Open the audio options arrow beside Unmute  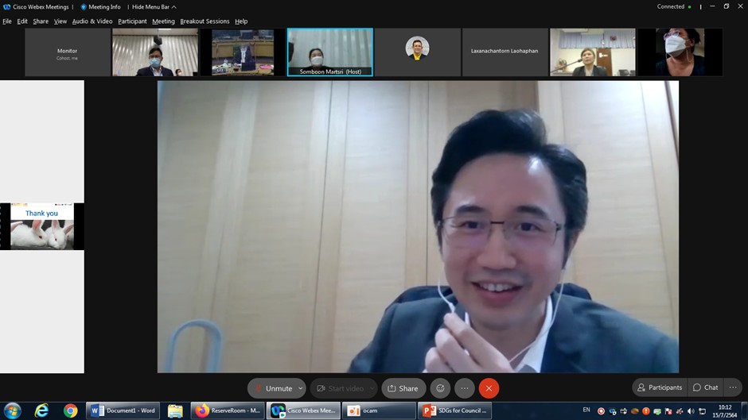coord(301,388)
